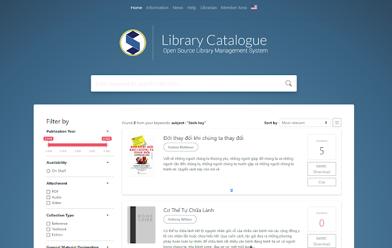The image size is (392, 248).
Task: Click the found results keywords text
Action: [x=164, y=123]
